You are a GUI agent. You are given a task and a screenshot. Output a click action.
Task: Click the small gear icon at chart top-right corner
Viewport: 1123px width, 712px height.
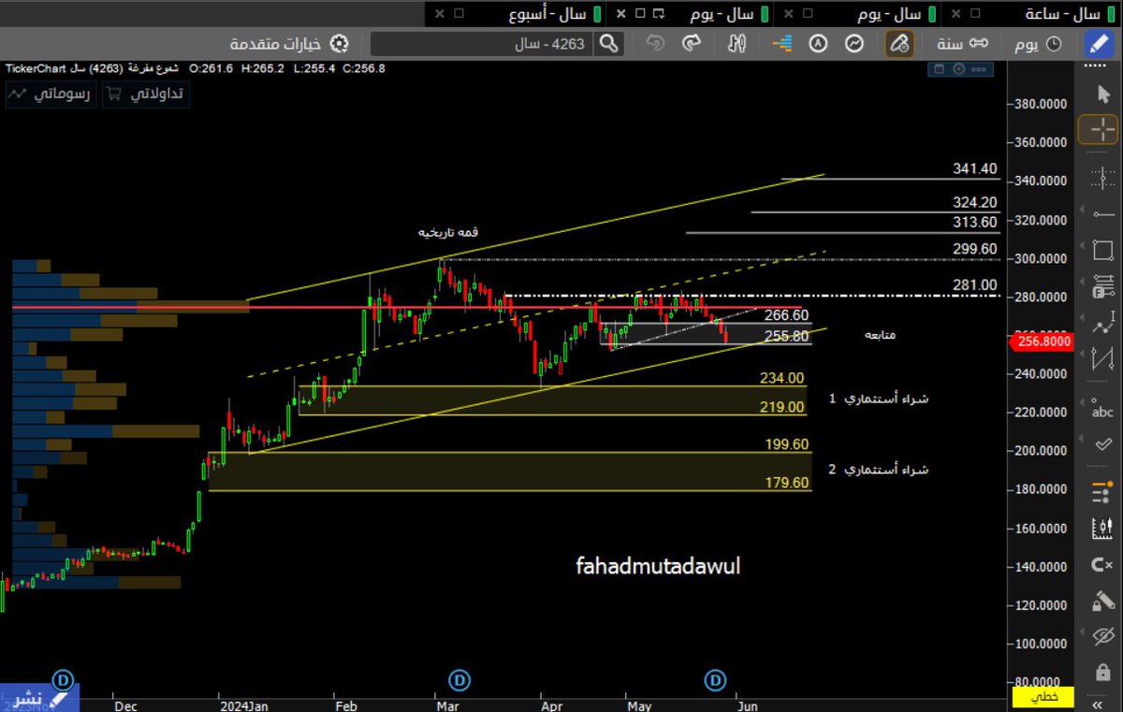pyautogui.click(x=959, y=69)
